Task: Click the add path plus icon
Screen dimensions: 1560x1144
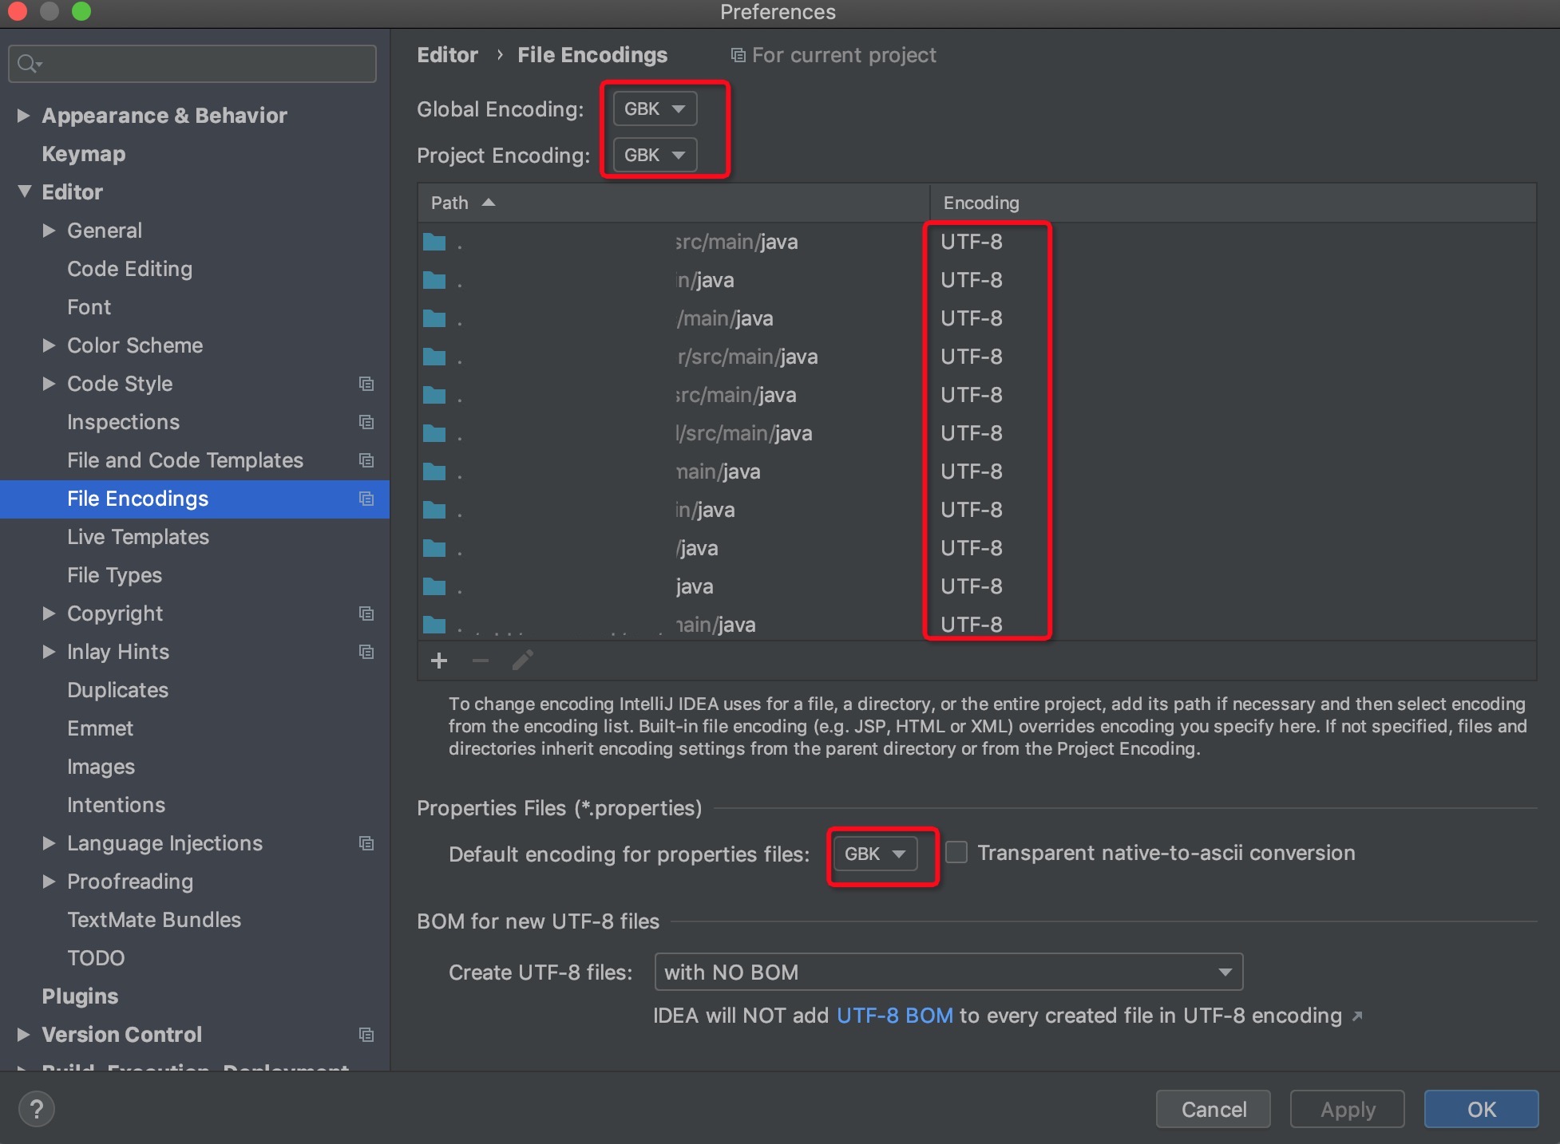Action: 439,661
